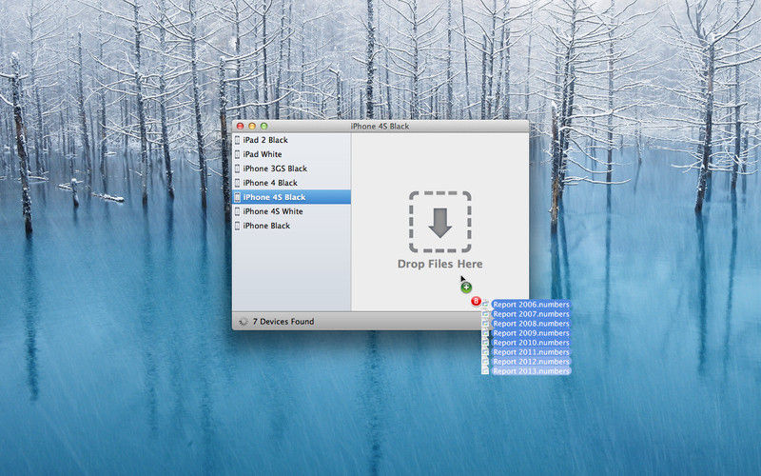761x476 pixels.
Task: Click the iPhone 4S White device icon
Action: [238, 211]
